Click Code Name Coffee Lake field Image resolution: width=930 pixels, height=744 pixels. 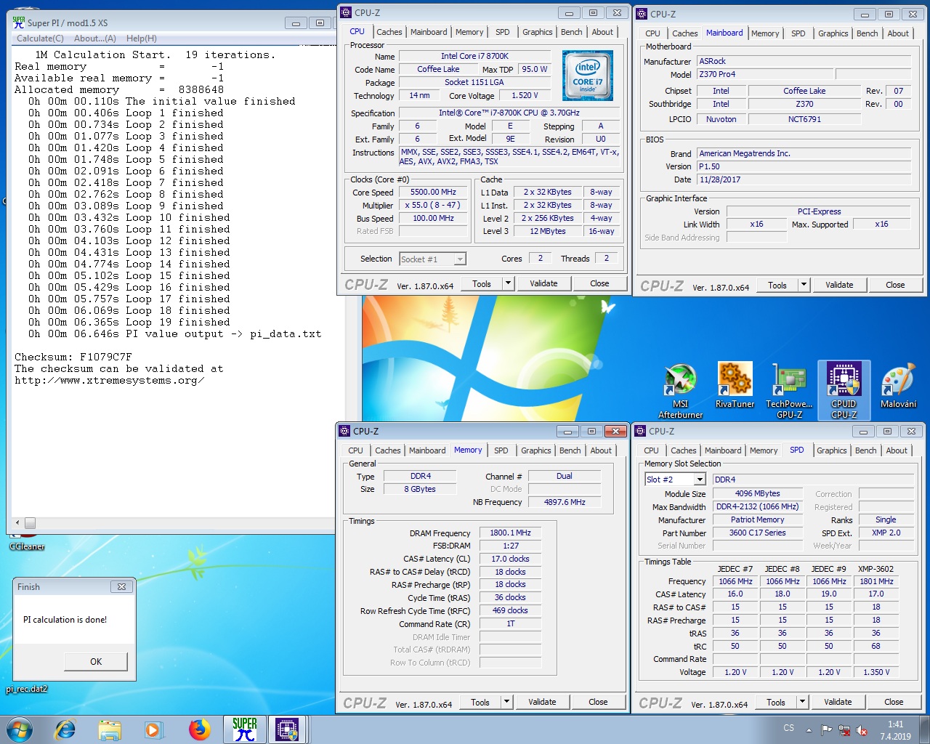click(438, 69)
